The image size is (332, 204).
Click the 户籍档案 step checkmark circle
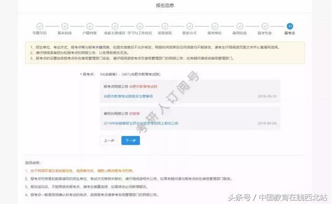tap(90, 26)
